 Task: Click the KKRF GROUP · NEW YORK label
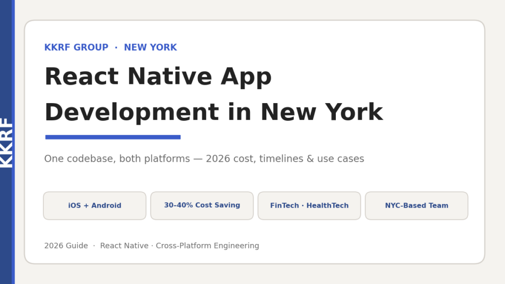[110, 47]
